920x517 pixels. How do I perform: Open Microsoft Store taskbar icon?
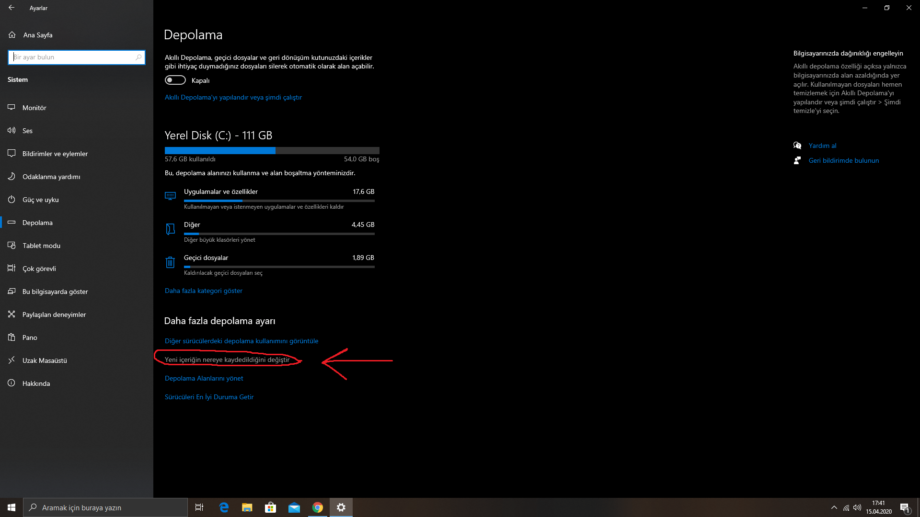pyautogui.click(x=270, y=507)
